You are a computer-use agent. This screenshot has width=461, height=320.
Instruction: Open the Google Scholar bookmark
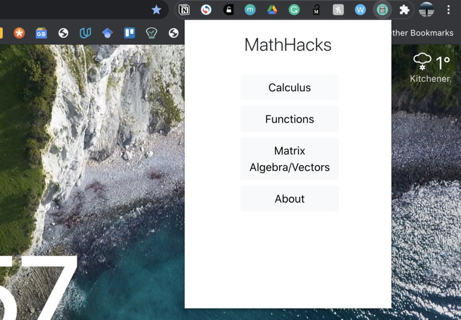[x=108, y=33]
